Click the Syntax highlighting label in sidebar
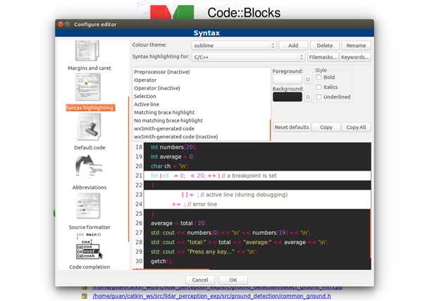 [x=90, y=108]
